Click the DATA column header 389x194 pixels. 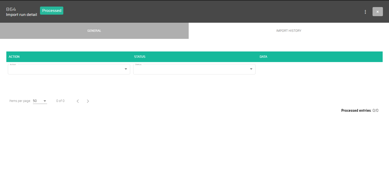point(263,57)
